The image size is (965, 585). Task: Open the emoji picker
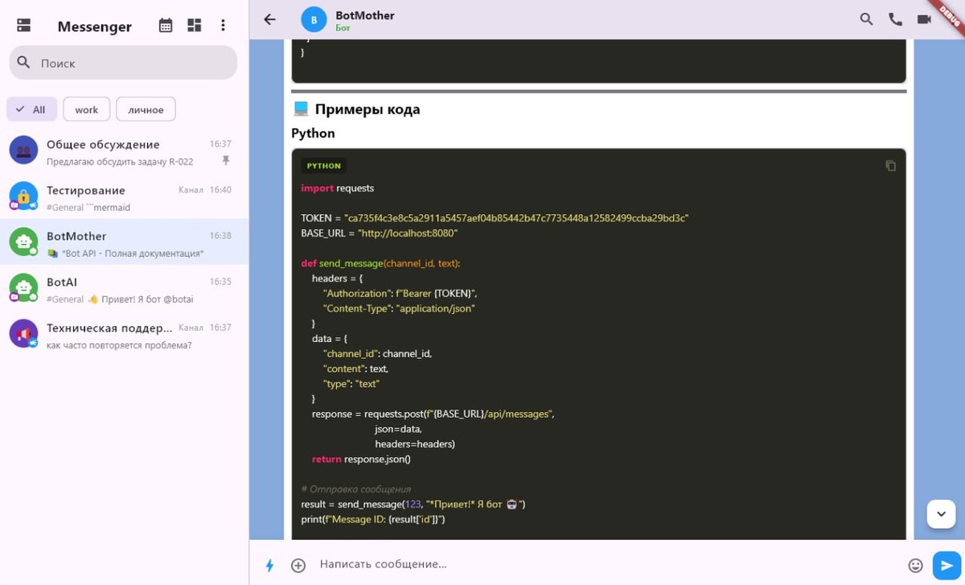coord(915,565)
